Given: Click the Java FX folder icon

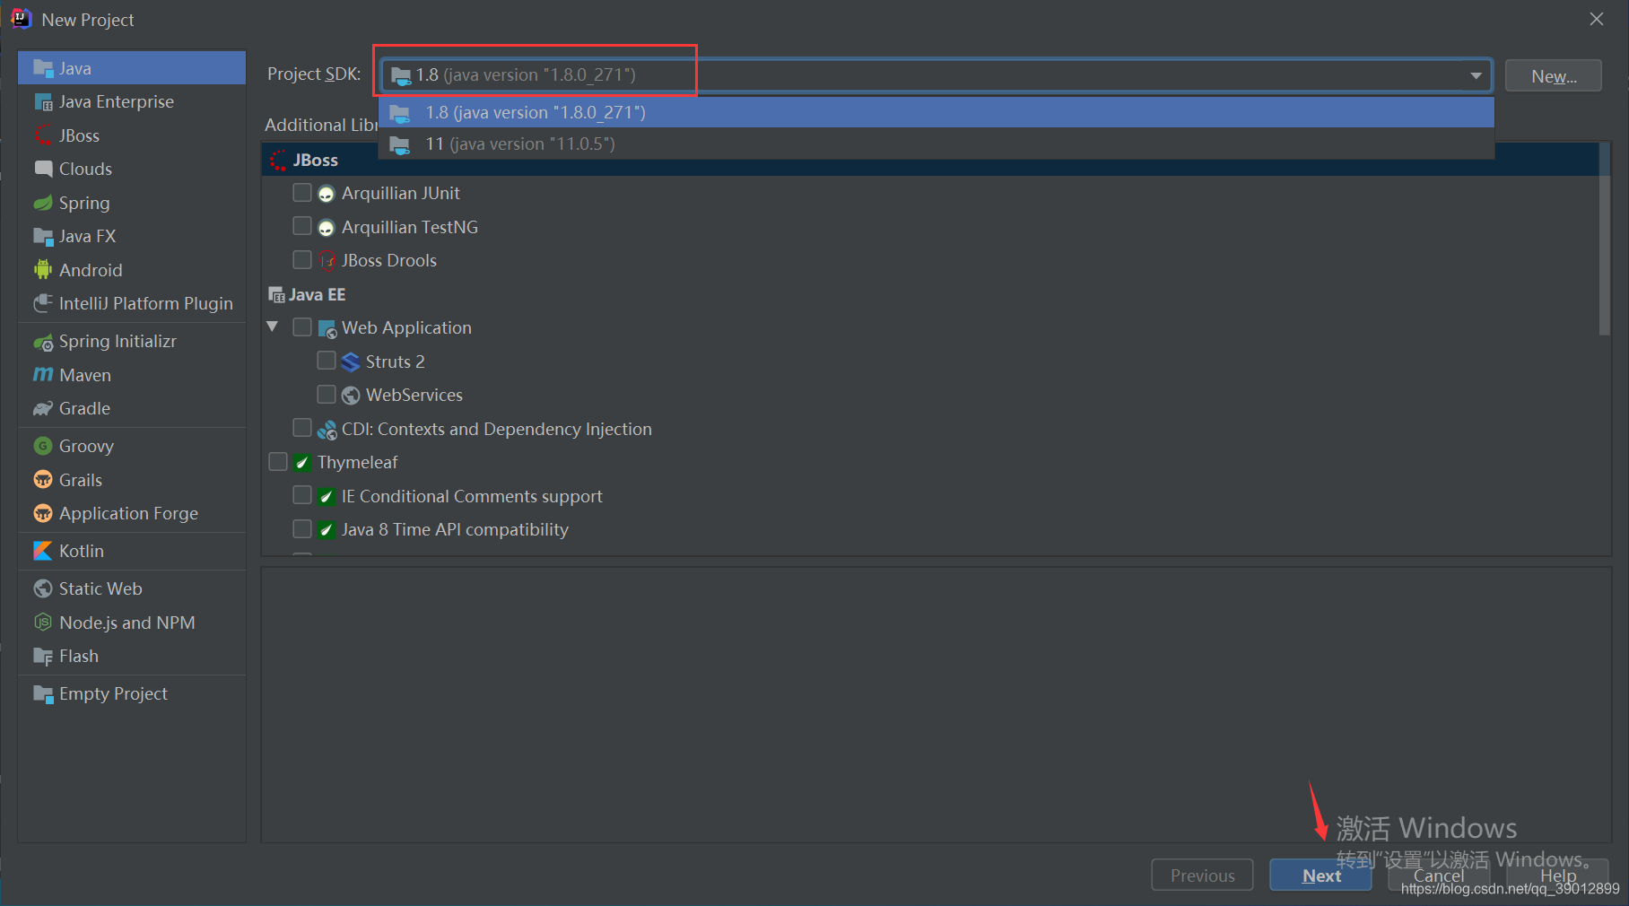Looking at the screenshot, I should coord(43,237).
